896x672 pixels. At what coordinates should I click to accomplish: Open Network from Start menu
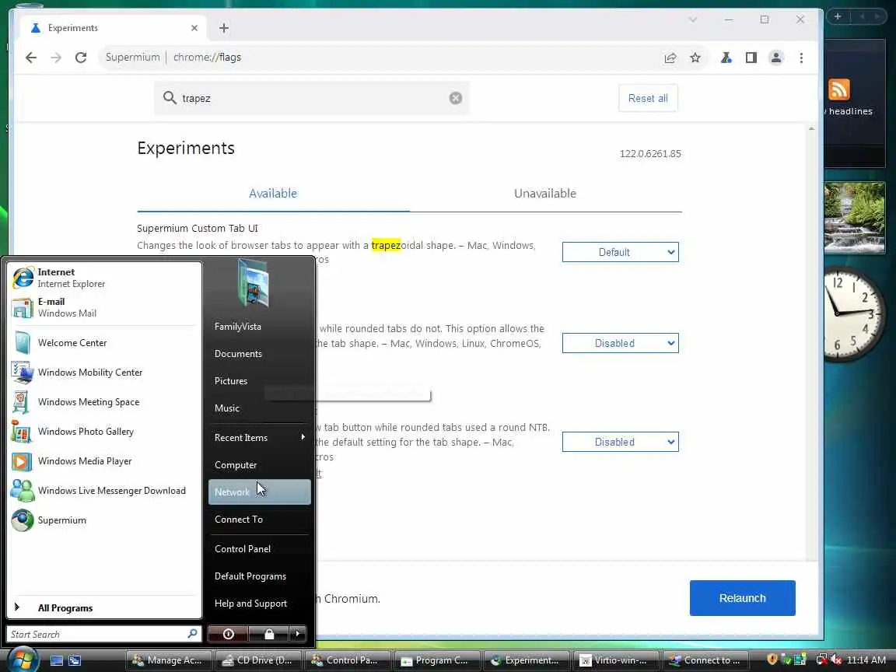point(260,492)
